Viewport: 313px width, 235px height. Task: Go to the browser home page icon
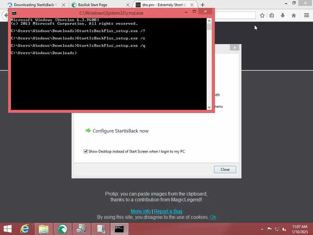[294, 15]
